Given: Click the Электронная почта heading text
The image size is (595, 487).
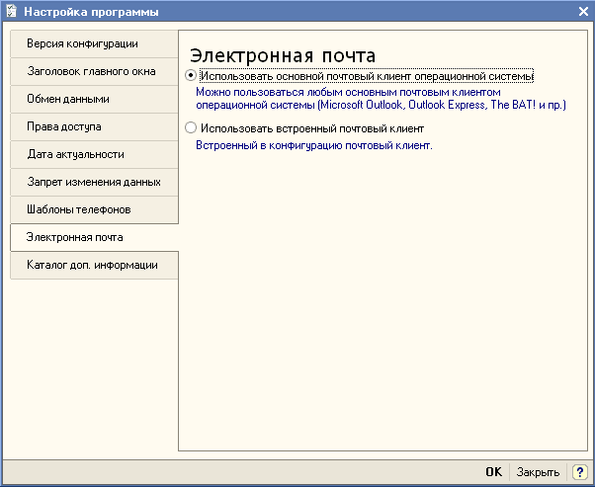Looking at the screenshot, I should pos(283,55).
